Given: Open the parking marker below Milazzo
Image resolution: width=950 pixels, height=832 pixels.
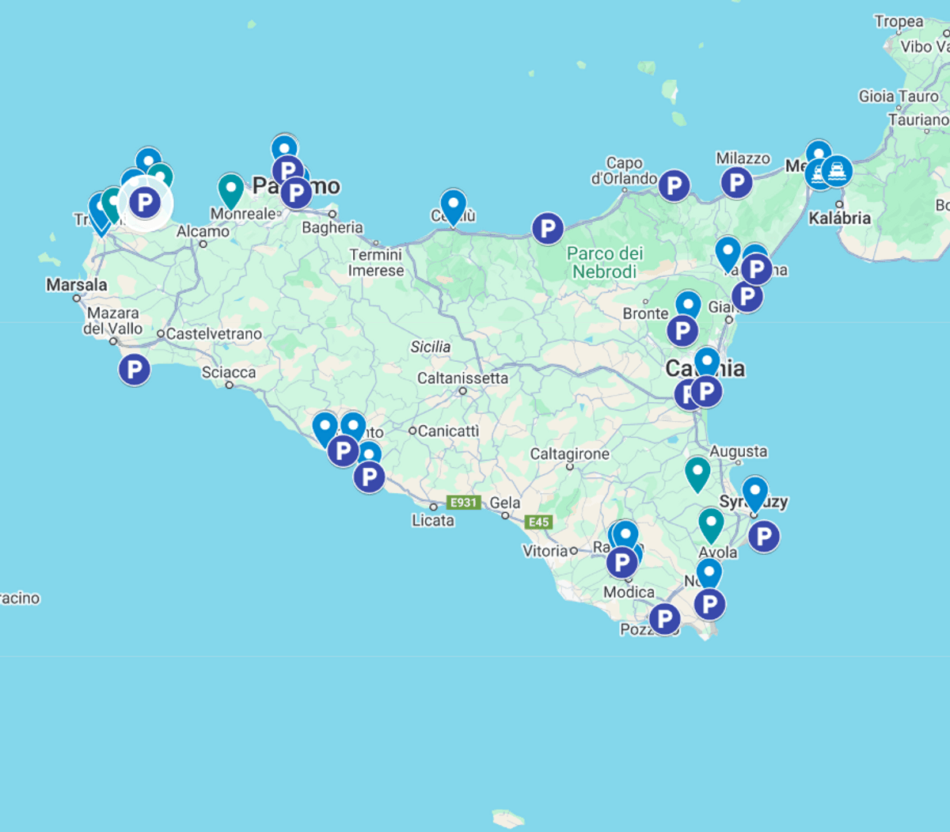Looking at the screenshot, I should (x=736, y=183).
